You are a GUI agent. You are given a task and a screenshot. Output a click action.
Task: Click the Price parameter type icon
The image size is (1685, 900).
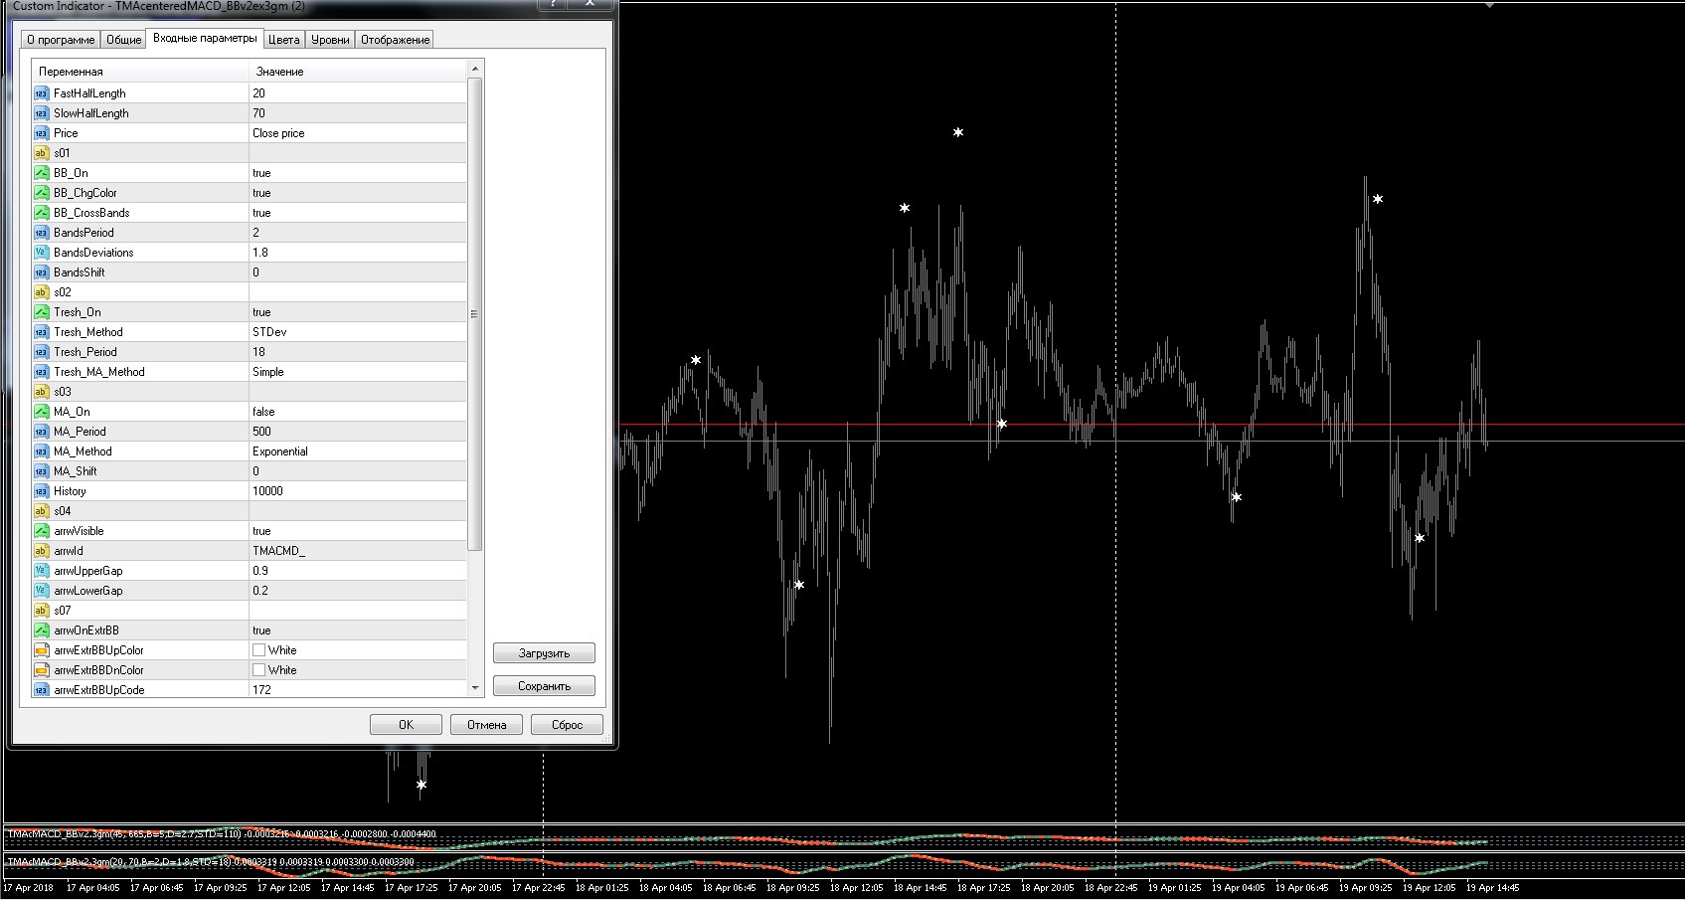(42, 133)
